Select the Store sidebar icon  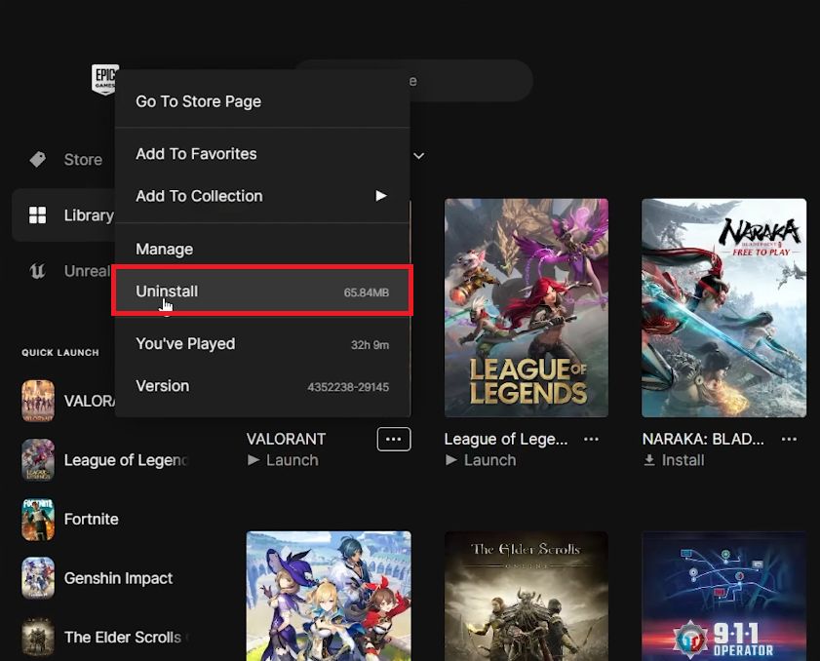coord(39,159)
